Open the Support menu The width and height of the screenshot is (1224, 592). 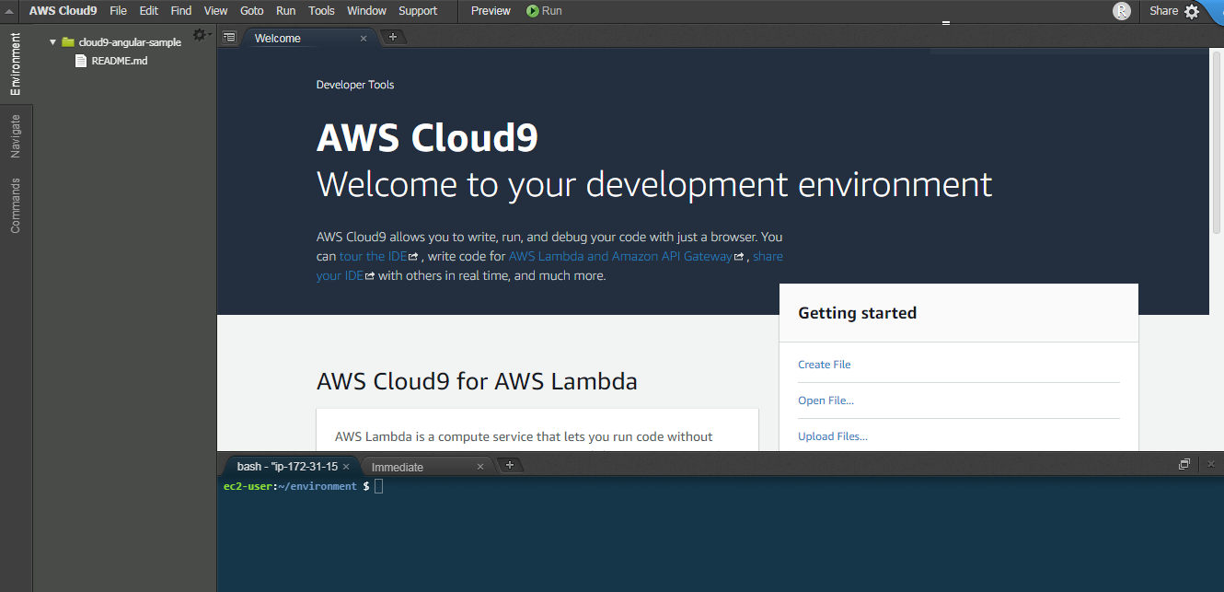[x=418, y=11]
